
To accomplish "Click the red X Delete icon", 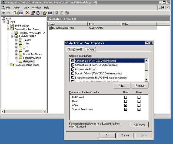I will [28, 13].
